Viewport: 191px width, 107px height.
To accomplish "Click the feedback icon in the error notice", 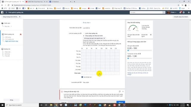I will click(x=120, y=91).
